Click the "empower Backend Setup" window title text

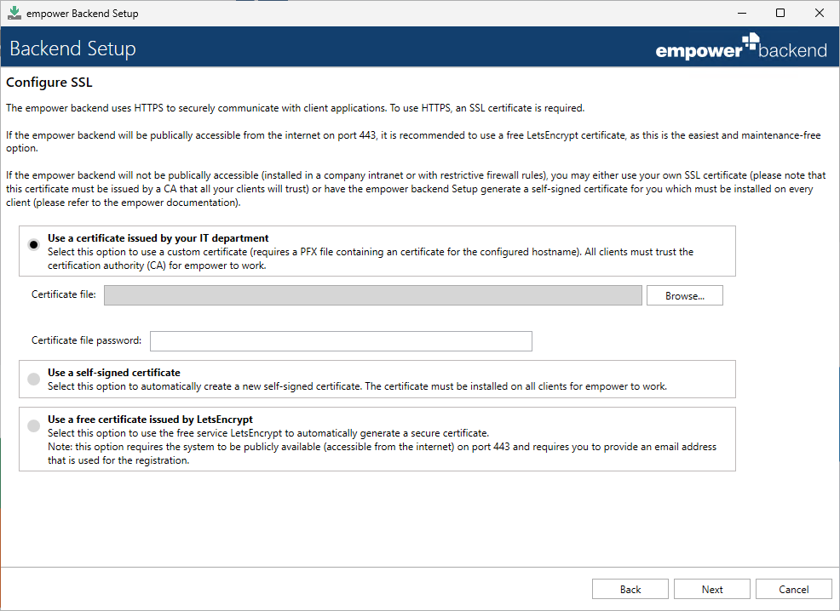tap(83, 14)
